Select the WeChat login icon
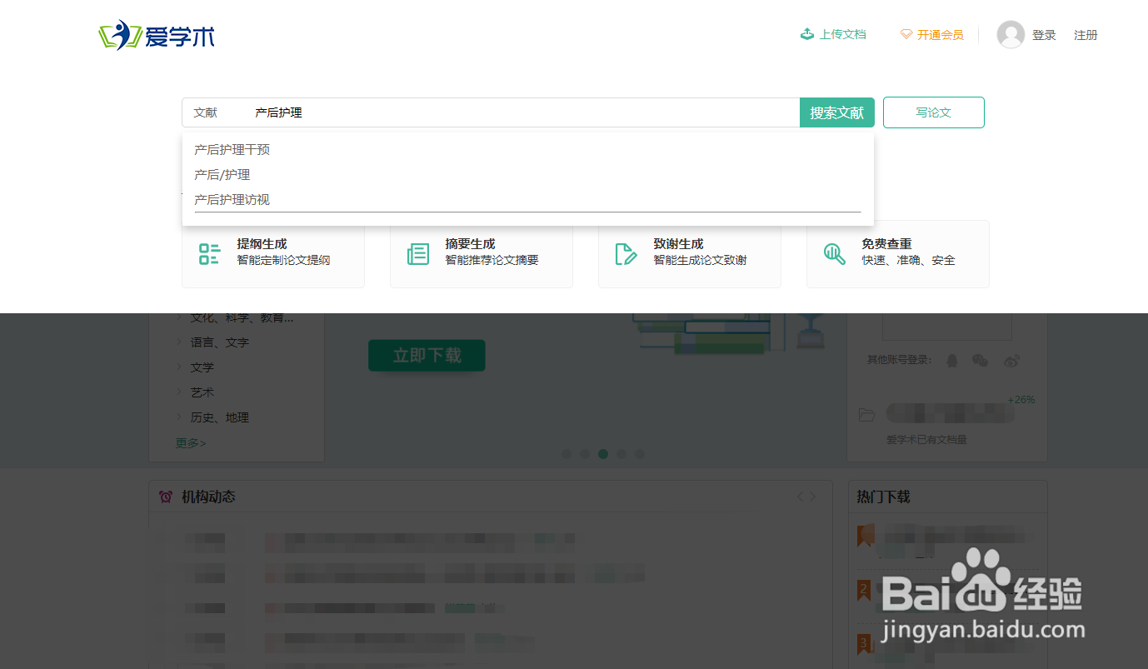The height and width of the screenshot is (669, 1148). pos(980,360)
